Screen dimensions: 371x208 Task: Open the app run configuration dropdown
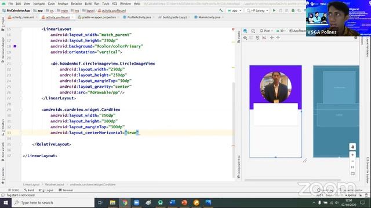pos(234,10)
